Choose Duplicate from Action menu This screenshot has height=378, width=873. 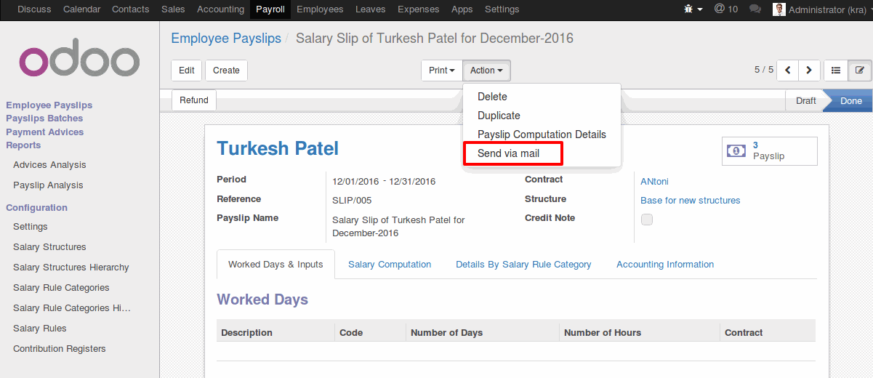coord(499,116)
